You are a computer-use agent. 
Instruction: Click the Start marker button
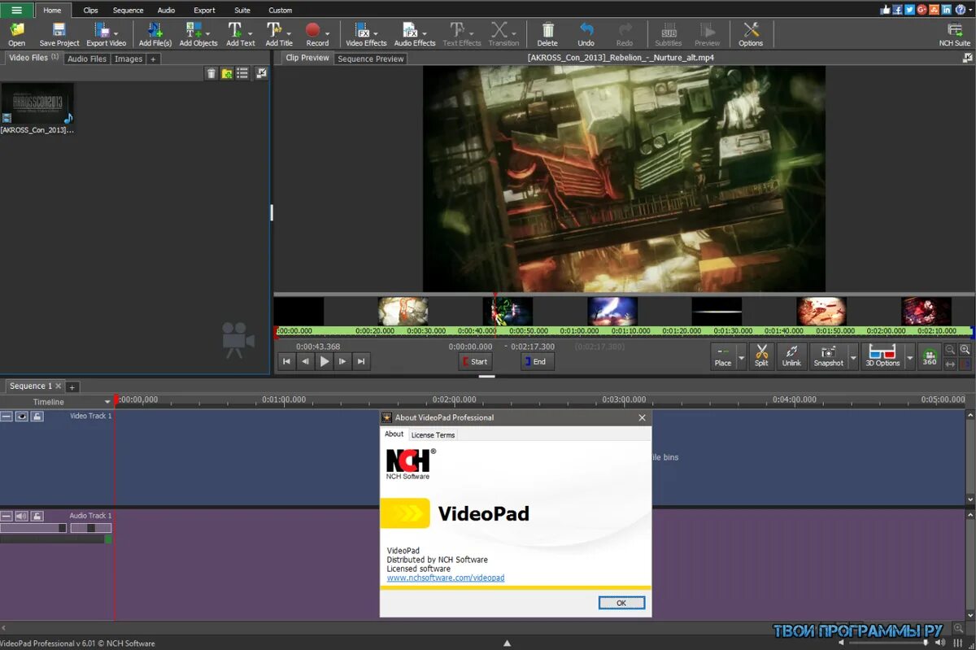pyautogui.click(x=475, y=362)
